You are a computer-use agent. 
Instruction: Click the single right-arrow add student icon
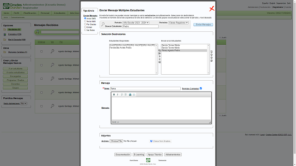(x=160, y=56)
